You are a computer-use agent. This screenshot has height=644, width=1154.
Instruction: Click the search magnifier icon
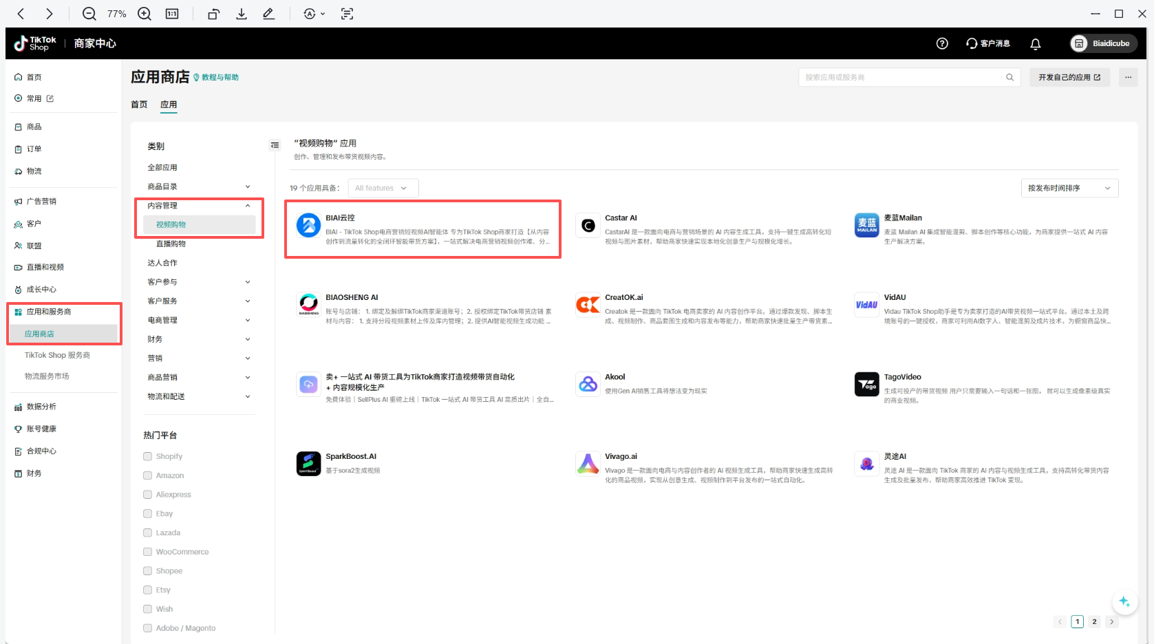pyautogui.click(x=1009, y=77)
